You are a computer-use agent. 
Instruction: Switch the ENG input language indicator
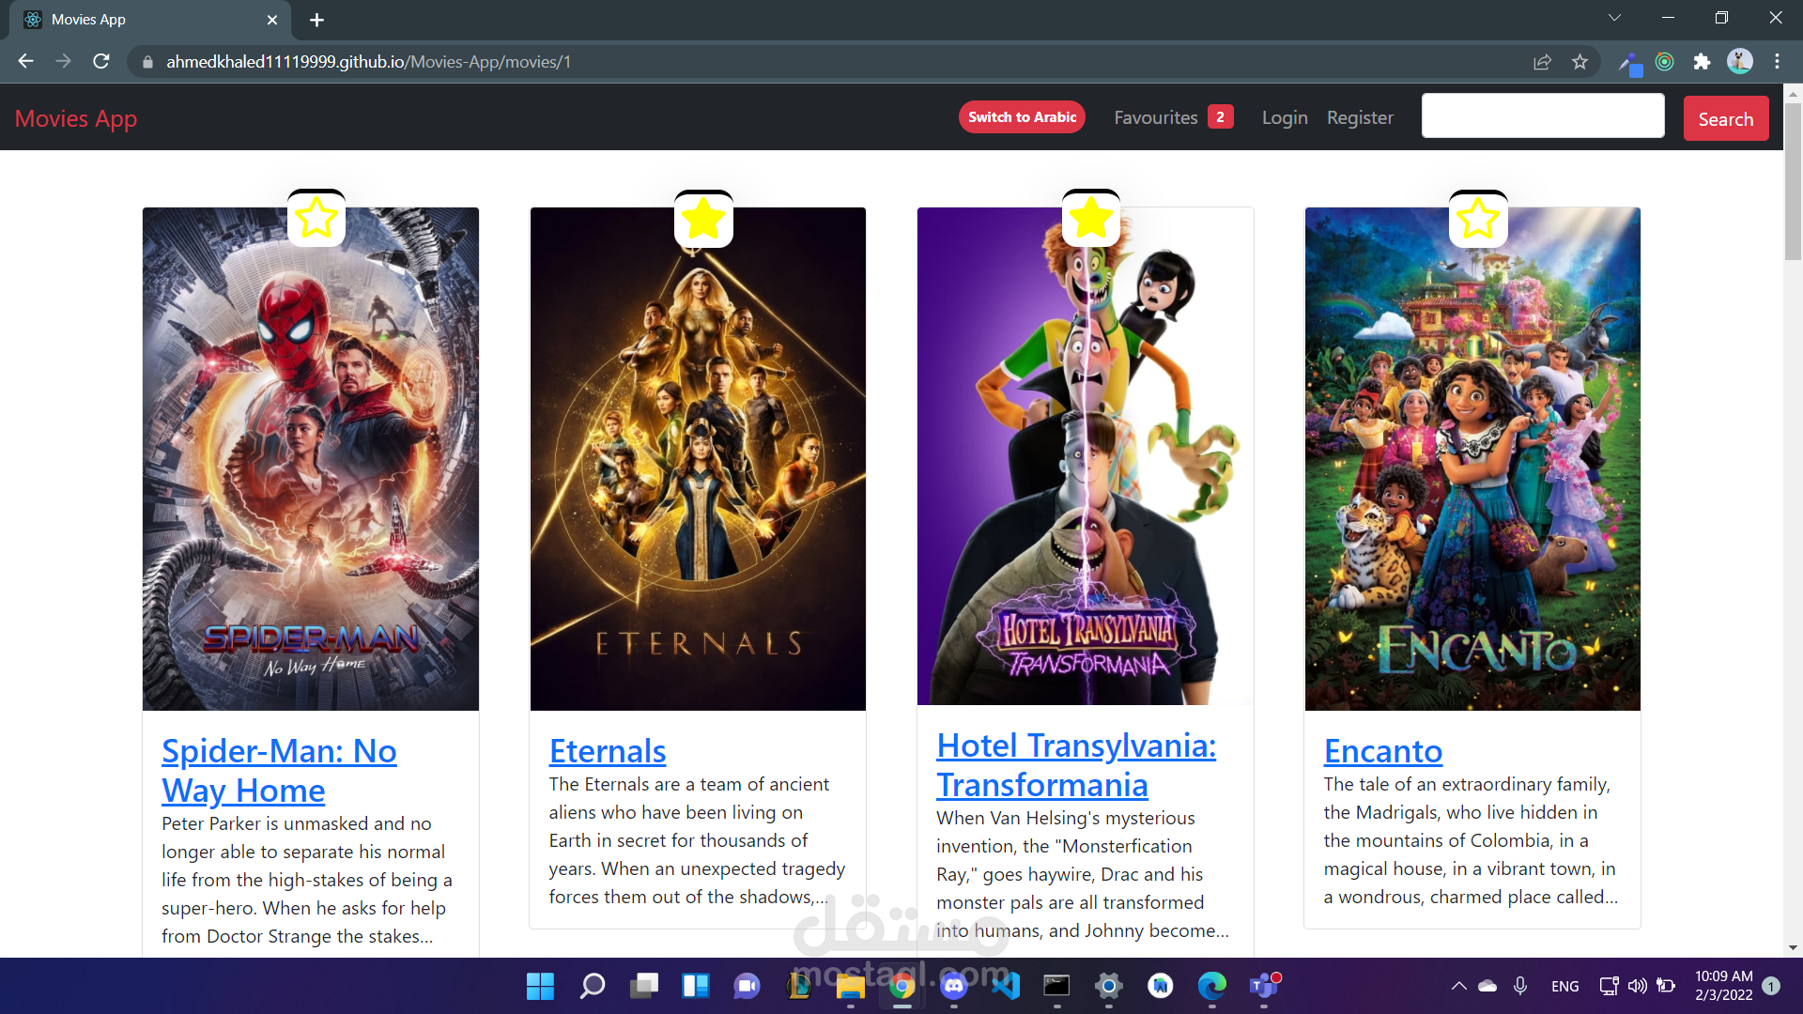click(x=1564, y=986)
